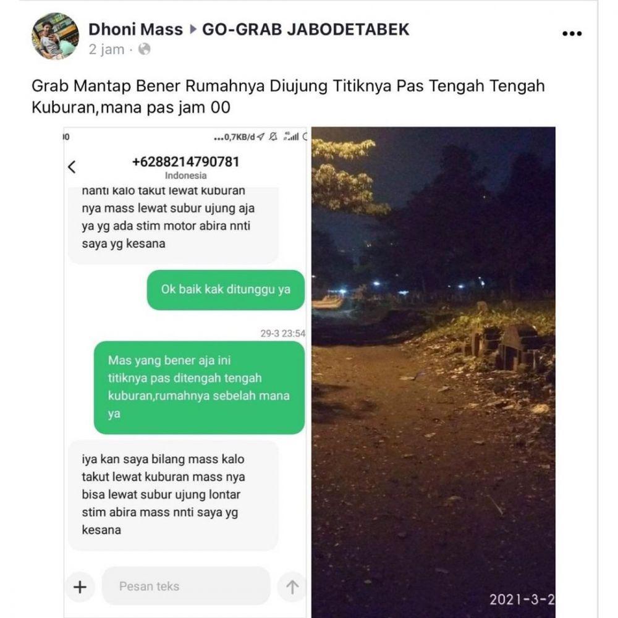Tap the green Mas yang bener aja message
The width and height of the screenshot is (618, 618).
(200, 387)
